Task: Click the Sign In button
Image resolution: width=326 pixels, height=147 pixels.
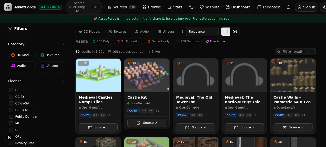Action: coord(306,7)
